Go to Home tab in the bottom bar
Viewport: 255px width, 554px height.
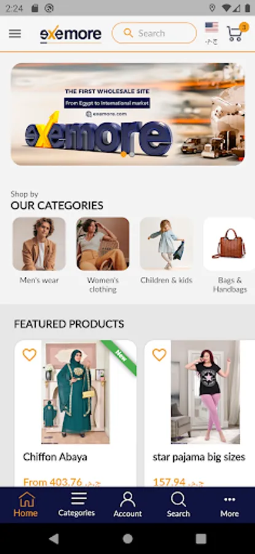(25, 505)
